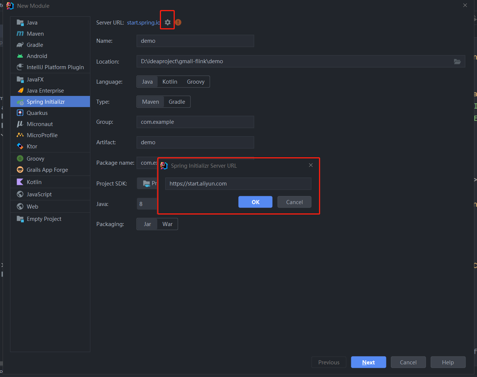Select Gradle module type in sidebar

[x=50, y=45]
